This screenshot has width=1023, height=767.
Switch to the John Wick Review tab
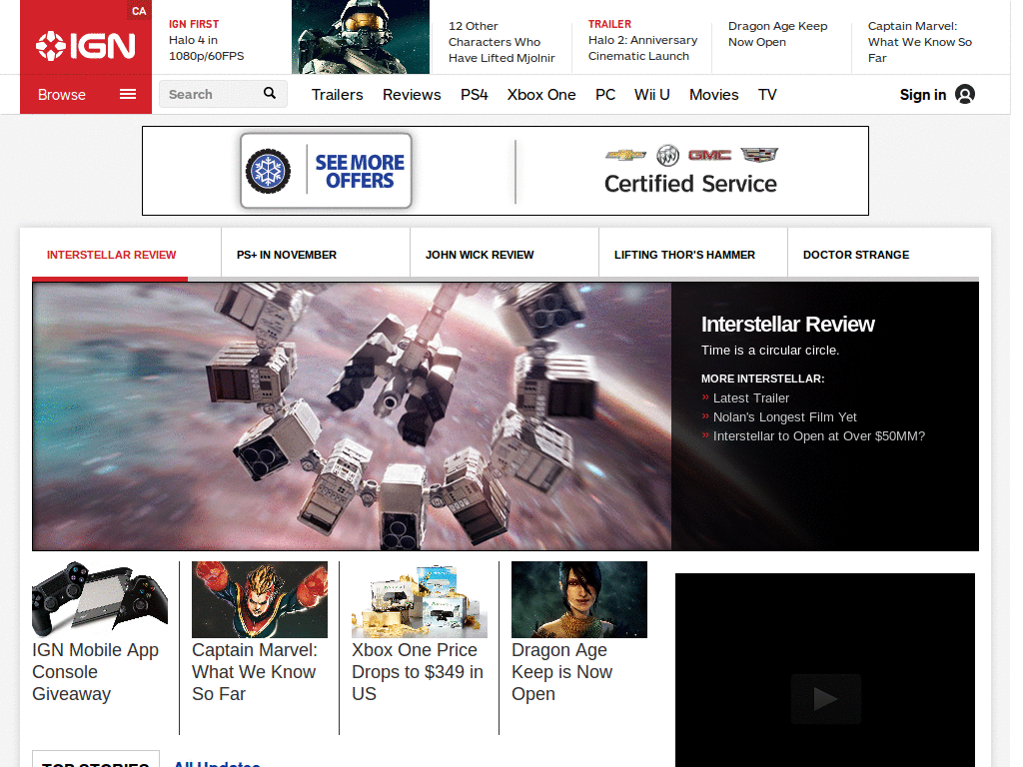[x=480, y=255]
